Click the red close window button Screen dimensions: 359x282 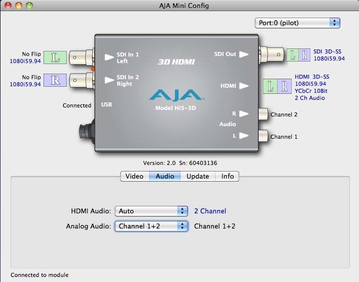(x=8, y=6)
